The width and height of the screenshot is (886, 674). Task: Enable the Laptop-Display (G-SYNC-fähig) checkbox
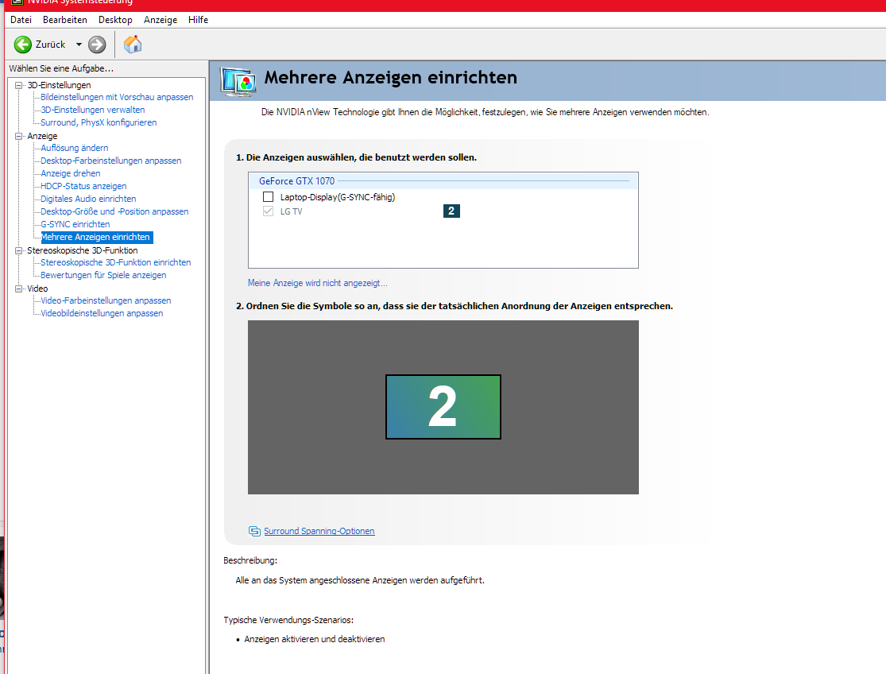[x=269, y=196]
